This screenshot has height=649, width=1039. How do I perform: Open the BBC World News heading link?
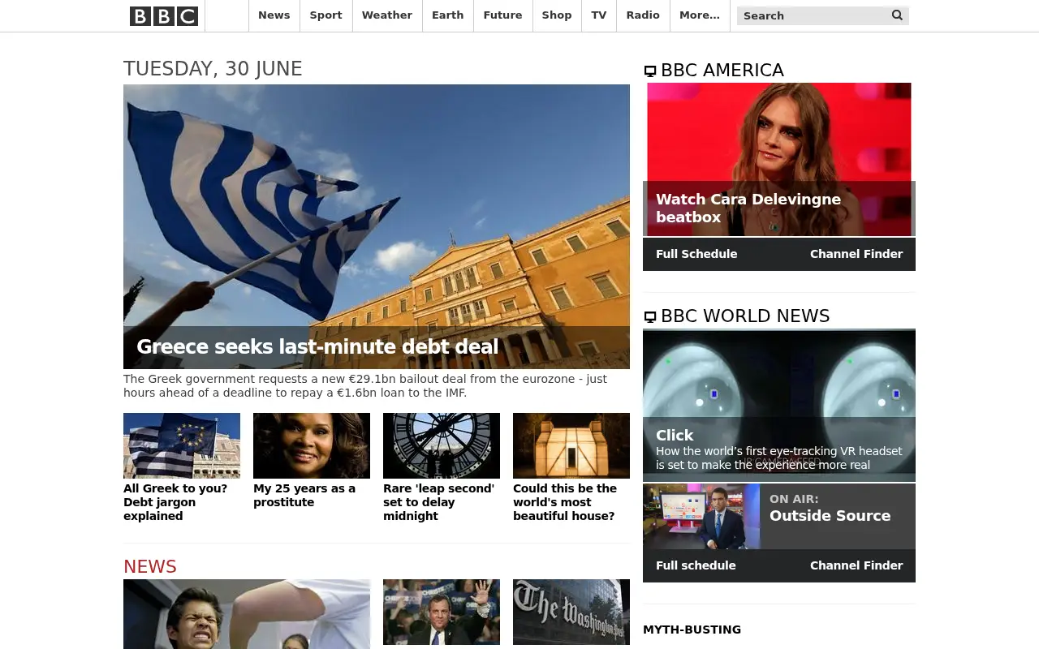click(x=745, y=316)
